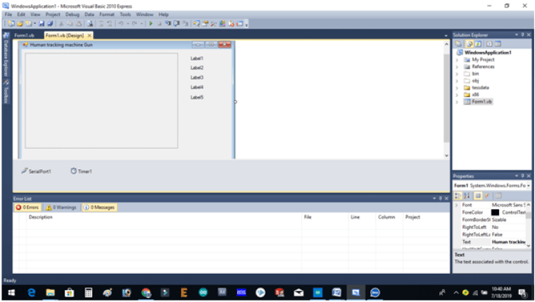Open the Debug menu
This screenshot has height=302, width=535.
pos(72,14)
